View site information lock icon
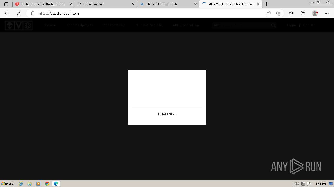Screen dimensions: 334x187 [33, 13]
